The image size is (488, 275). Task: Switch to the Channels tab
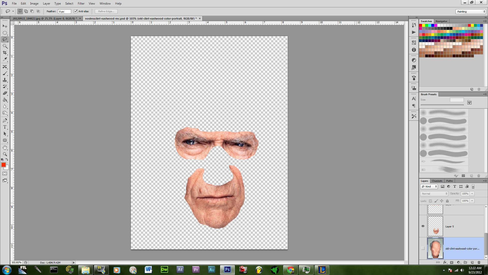tap(437, 181)
